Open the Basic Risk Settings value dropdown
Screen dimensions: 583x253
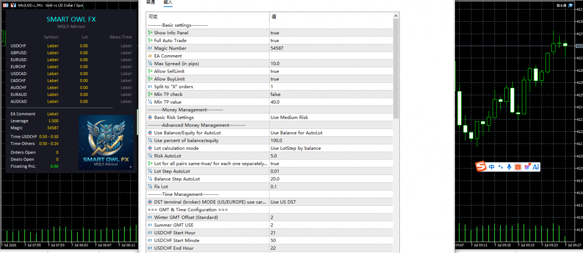coord(331,117)
